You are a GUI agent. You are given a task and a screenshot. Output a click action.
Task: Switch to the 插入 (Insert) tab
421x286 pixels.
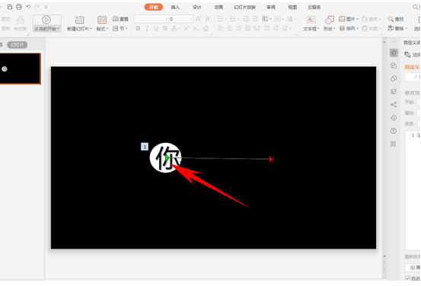coord(175,7)
